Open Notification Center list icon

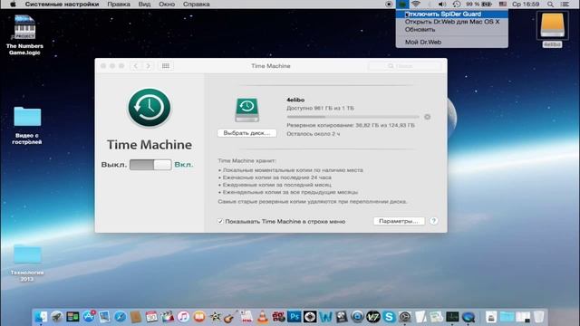(565, 4)
